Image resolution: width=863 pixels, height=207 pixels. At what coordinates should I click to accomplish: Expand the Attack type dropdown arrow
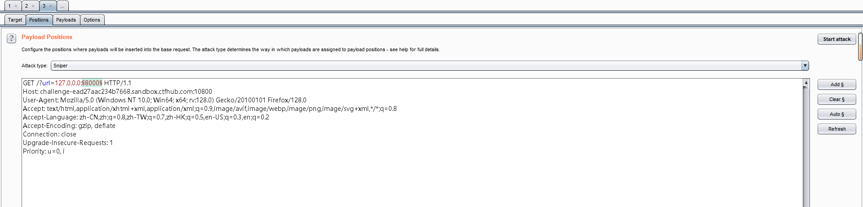(805, 66)
